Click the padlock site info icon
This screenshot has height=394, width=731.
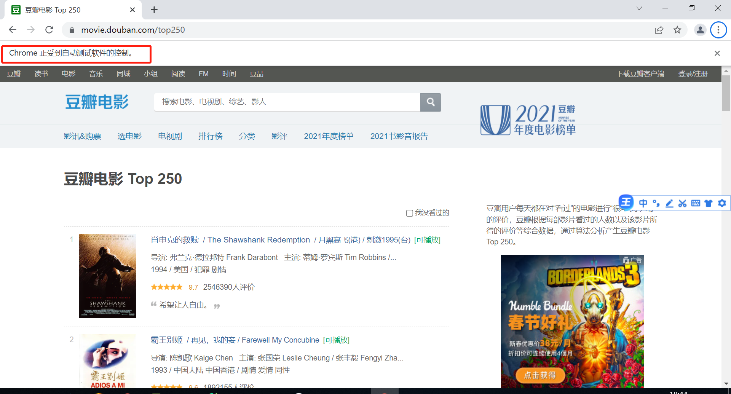[x=72, y=30]
